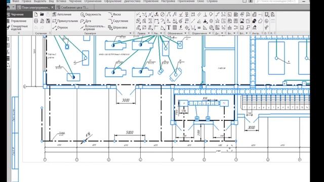Select the Text tool with the letter T icon
This screenshot has height=182, width=324.
tap(169, 27)
